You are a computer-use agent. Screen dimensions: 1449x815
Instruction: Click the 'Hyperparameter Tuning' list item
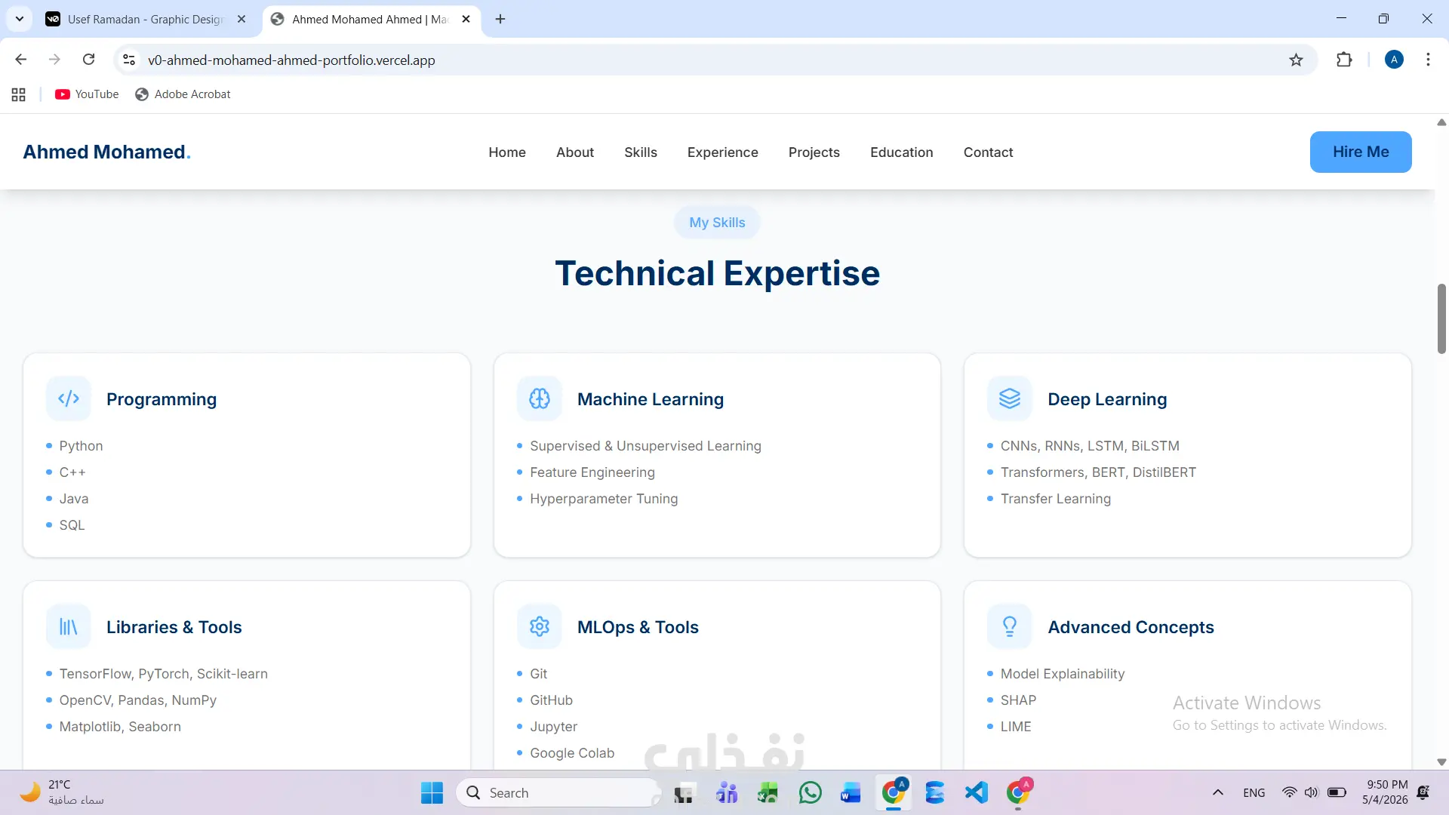pyautogui.click(x=604, y=499)
